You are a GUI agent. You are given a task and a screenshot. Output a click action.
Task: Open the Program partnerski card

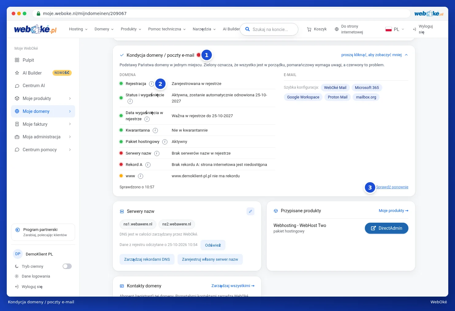[43, 232]
